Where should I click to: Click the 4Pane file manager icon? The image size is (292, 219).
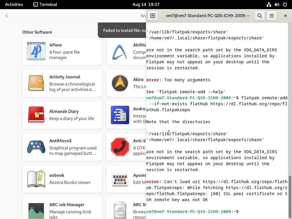click(36, 51)
